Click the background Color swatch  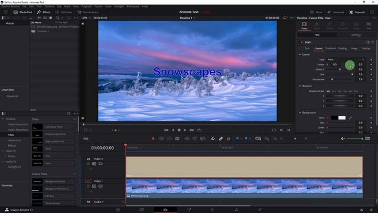click(x=338, y=118)
